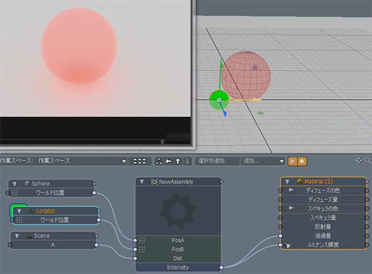Open the 追加... dropdown menu
372x274 pixels.
(x=263, y=161)
